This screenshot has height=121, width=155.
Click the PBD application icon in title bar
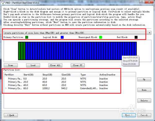click(x=3, y=3)
